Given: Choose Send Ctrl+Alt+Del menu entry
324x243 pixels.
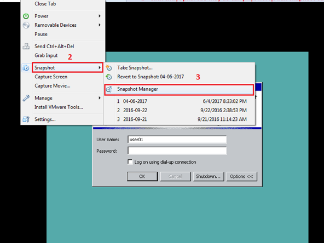Looking at the screenshot, I should pos(54,47).
